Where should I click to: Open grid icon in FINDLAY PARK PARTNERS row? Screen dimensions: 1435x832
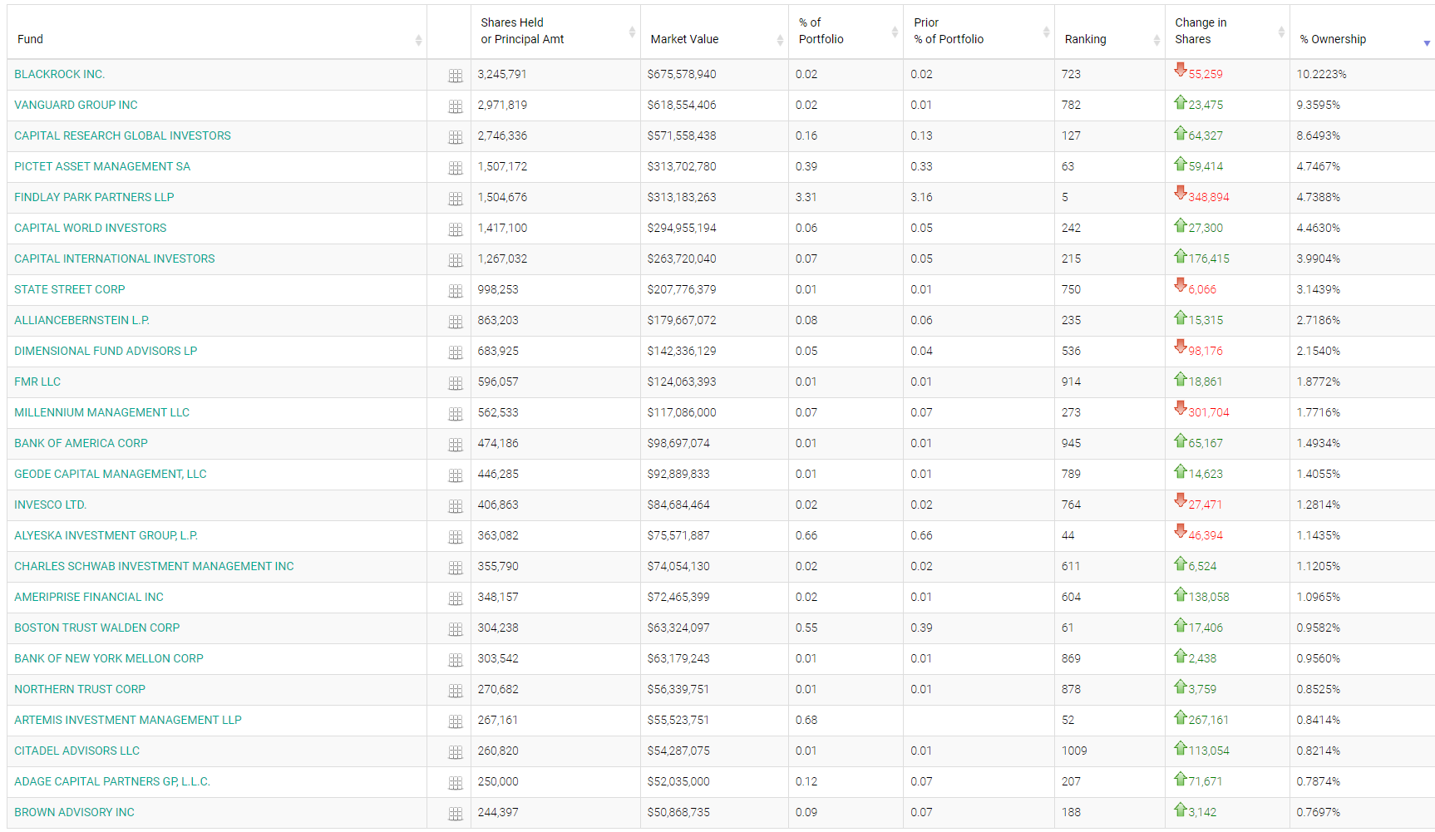pos(456,199)
